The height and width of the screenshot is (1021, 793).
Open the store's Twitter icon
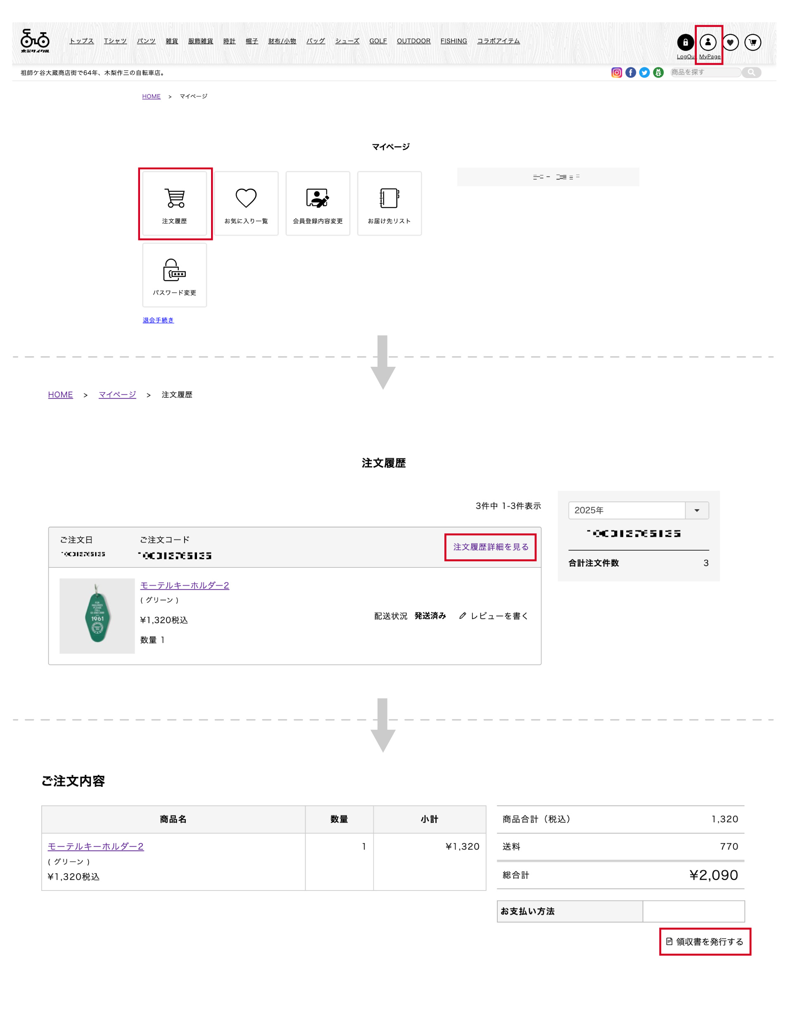pos(644,72)
